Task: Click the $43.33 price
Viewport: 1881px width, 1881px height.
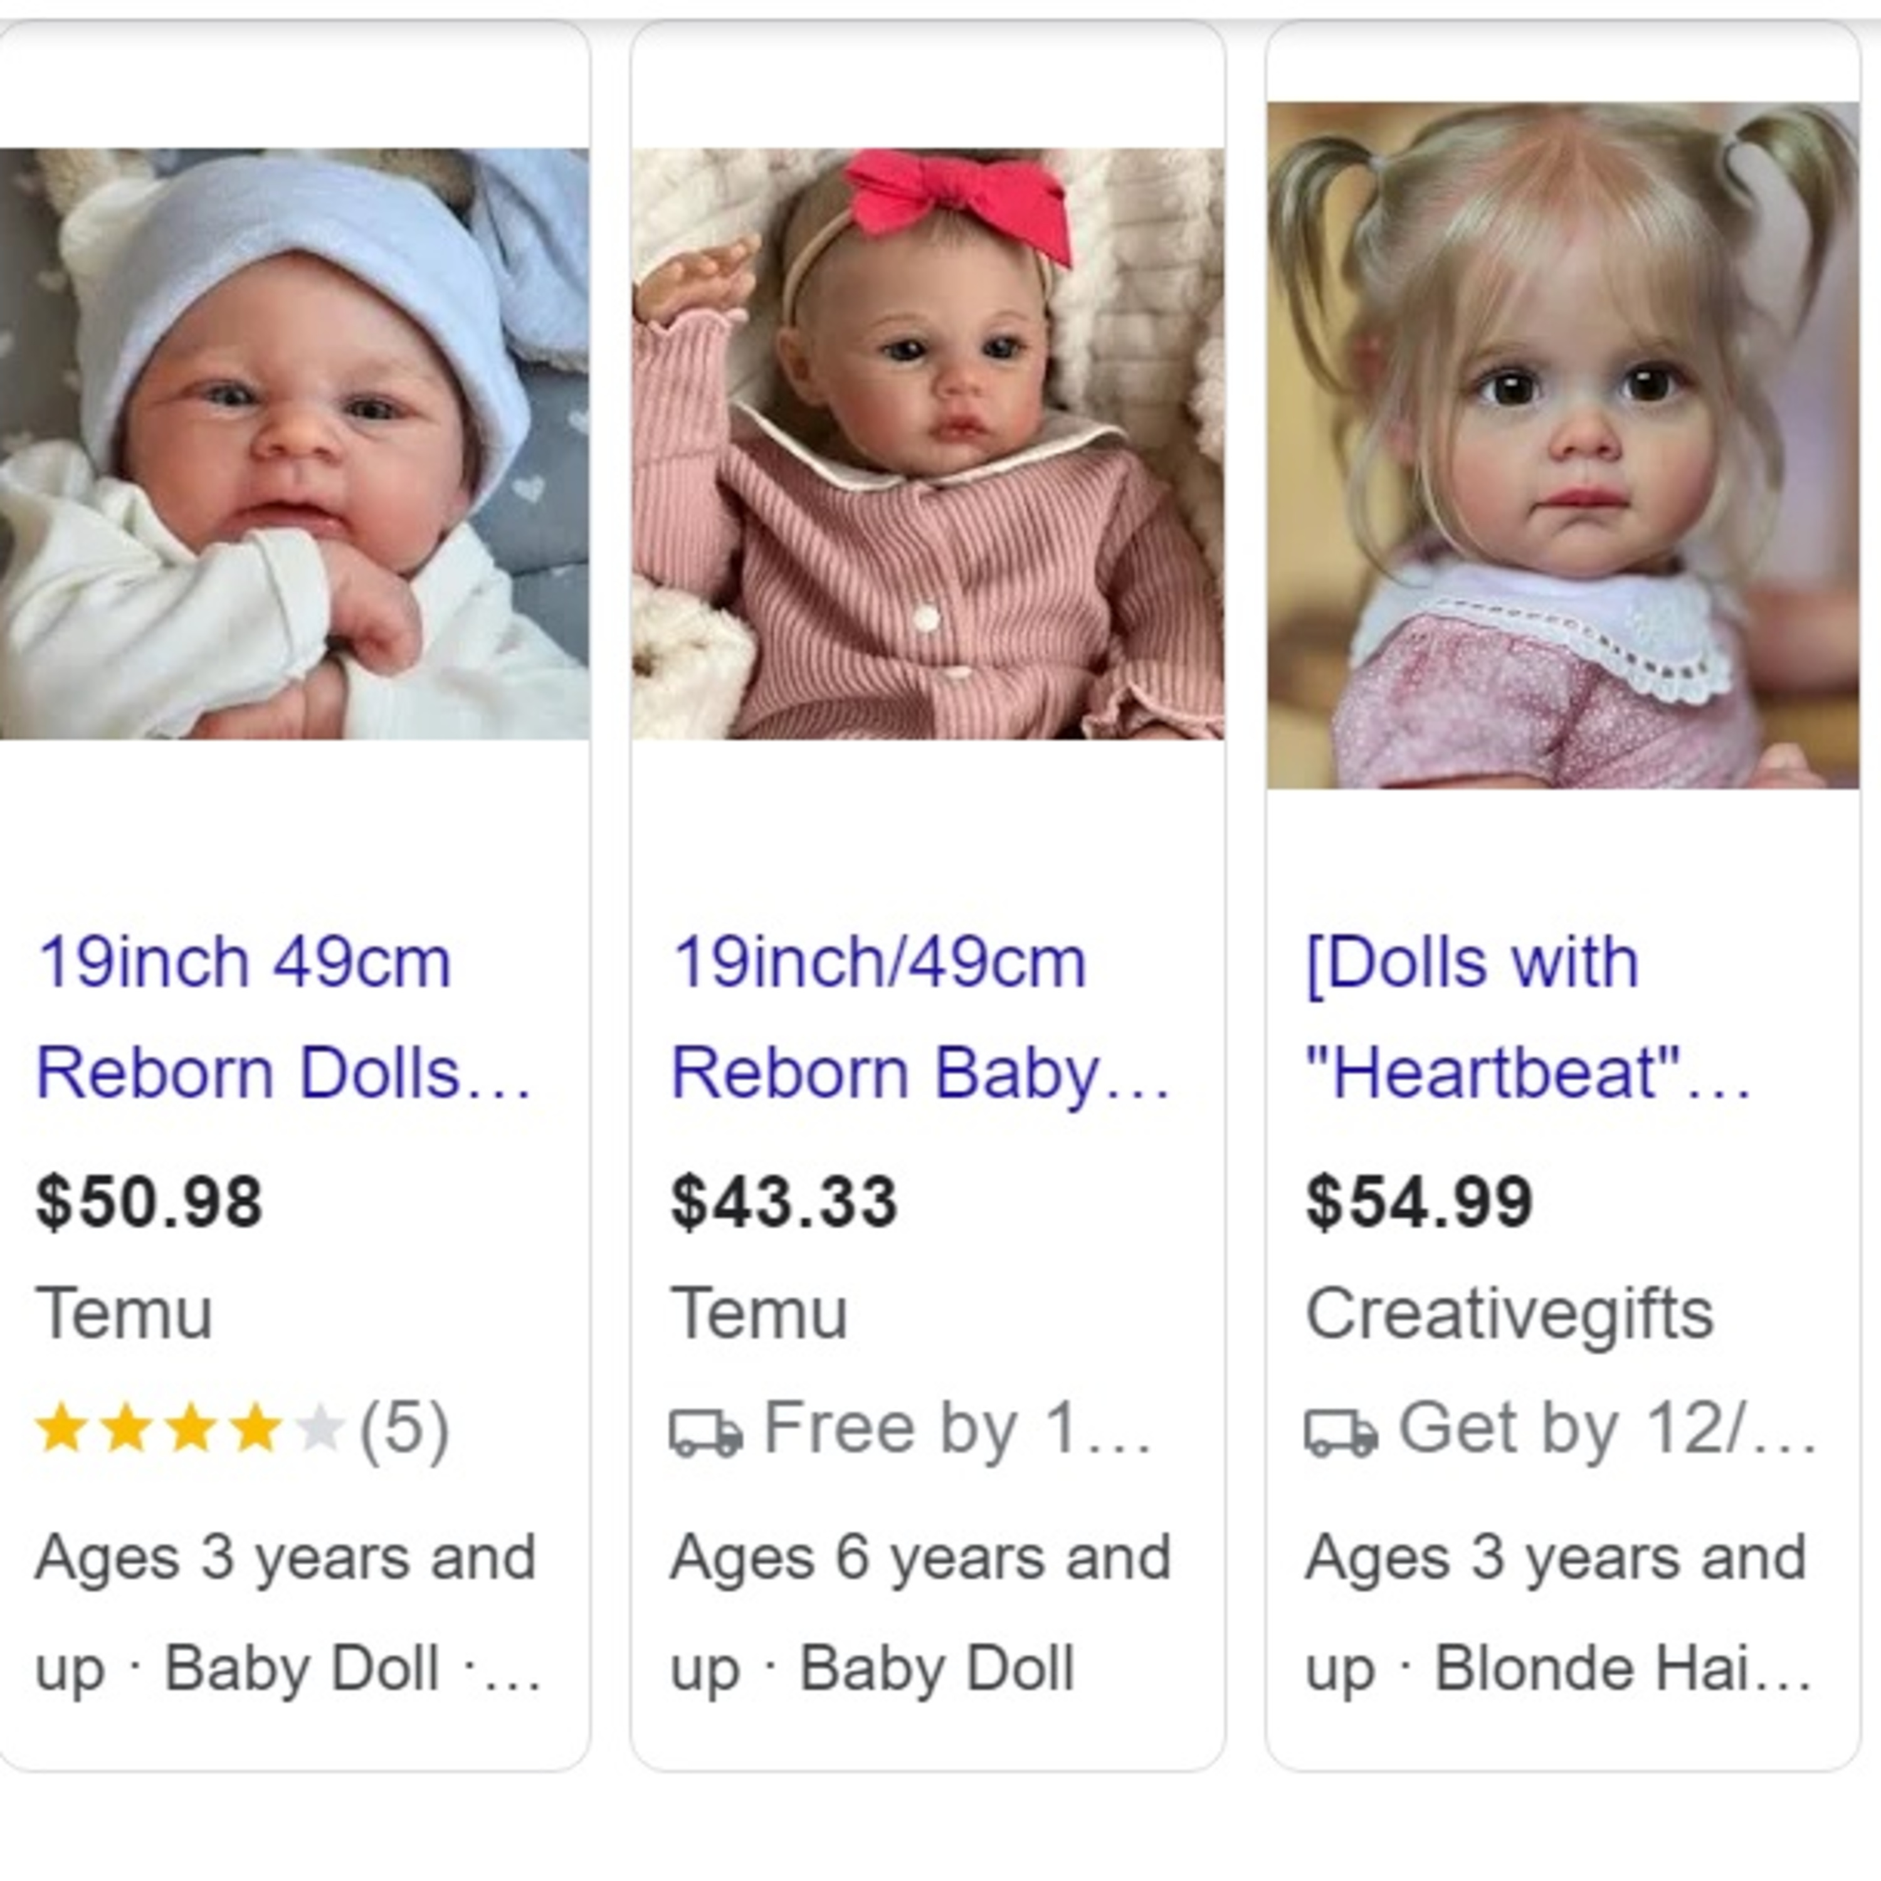Action: point(784,1201)
